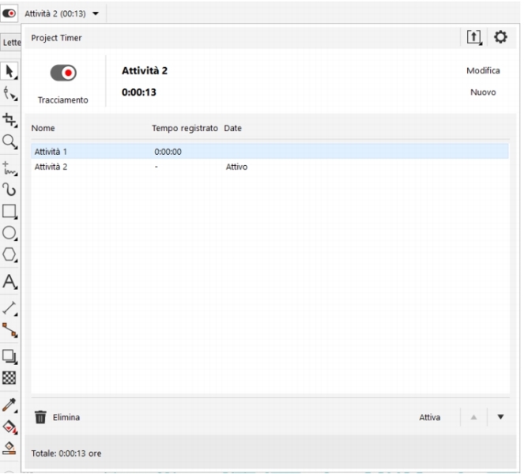The image size is (524, 474).
Task: Click the Modifica button
Action: (482, 70)
